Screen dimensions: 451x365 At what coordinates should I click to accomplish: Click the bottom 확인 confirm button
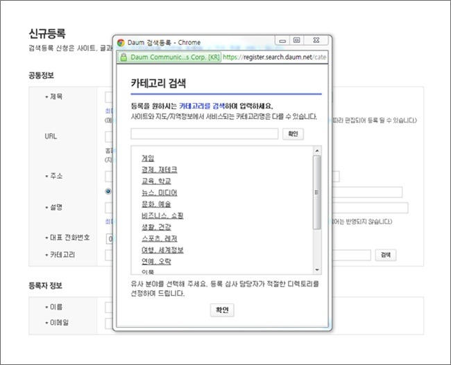coord(222,310)
